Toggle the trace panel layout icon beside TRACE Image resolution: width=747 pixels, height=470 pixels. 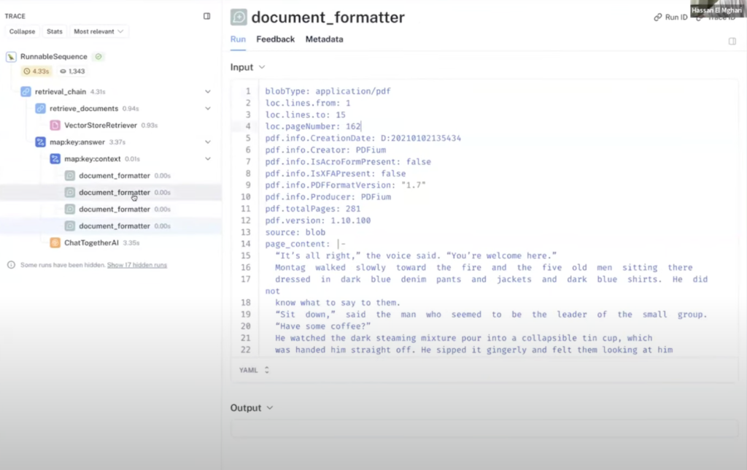[x=206, y=16]
